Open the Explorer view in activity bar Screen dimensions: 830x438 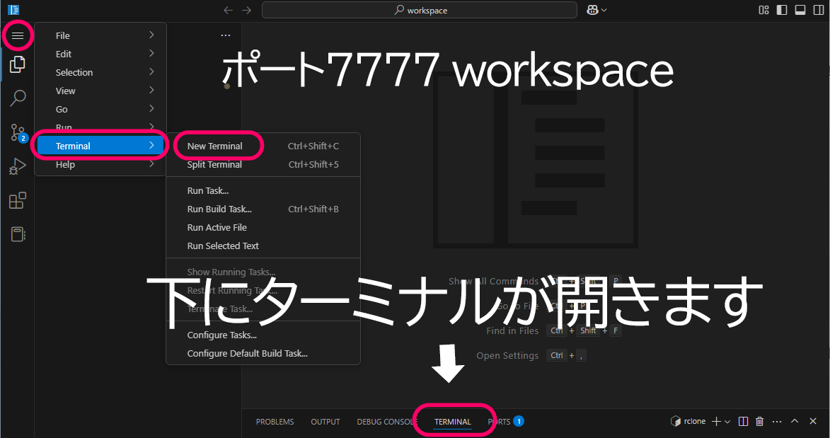click(18, 64)
